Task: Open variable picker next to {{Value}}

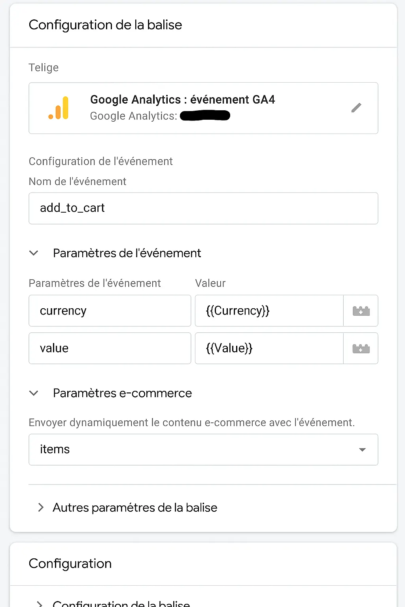Action: click(361, 348)
